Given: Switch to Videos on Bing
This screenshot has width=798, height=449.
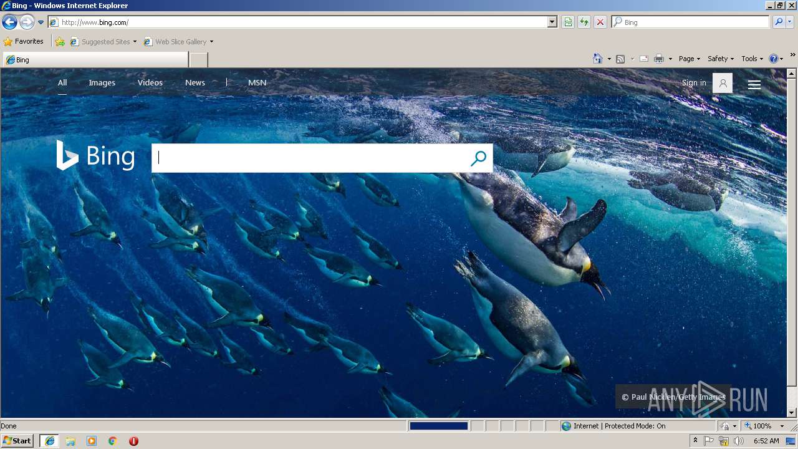Looking at the screenshot, I should pyautogui.click(x=150, y=83).
